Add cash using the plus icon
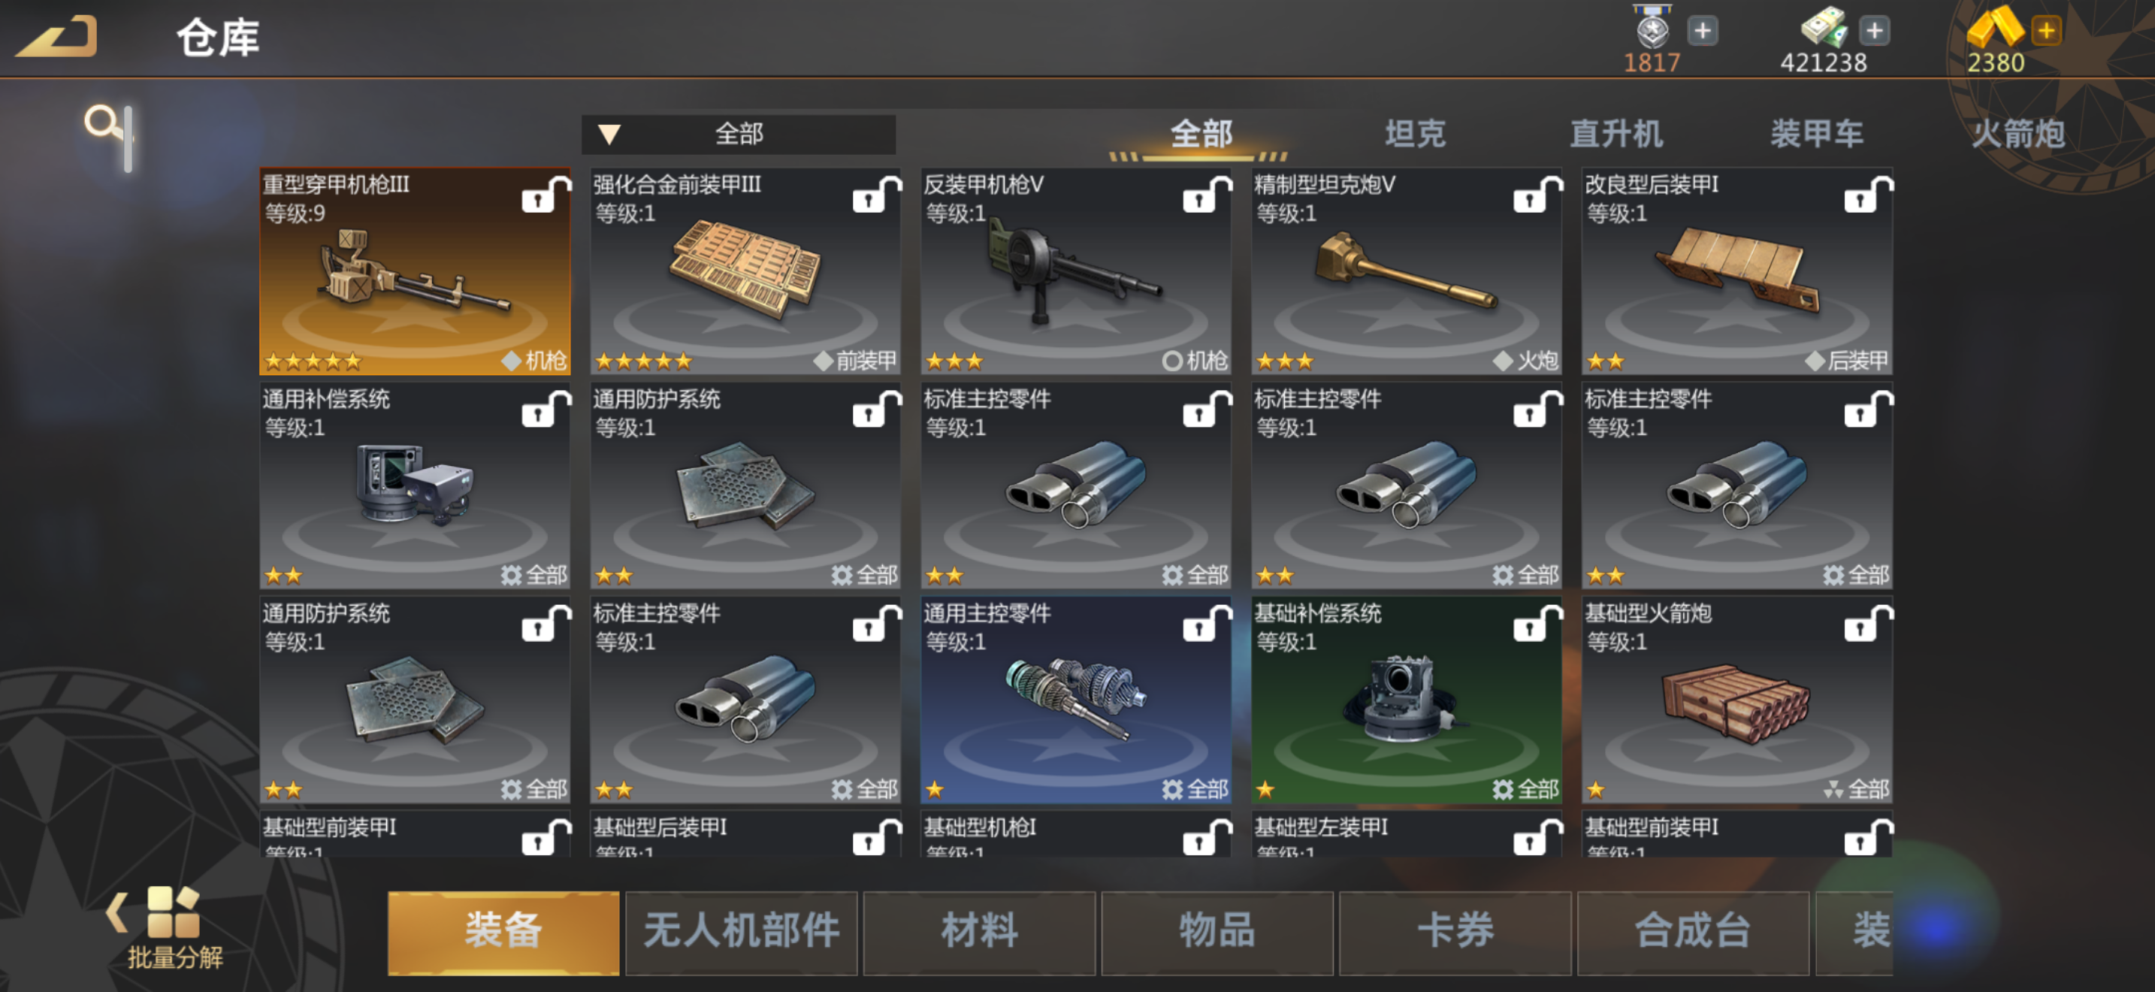Image resolution: width=2155 pixels, height=992 pixels. [x=1874, y=31]
